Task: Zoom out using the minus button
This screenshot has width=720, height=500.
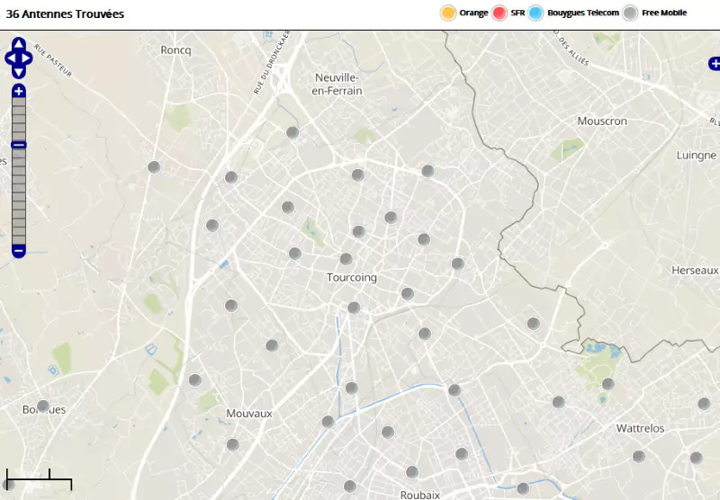Action: click(x=19, y=250)
